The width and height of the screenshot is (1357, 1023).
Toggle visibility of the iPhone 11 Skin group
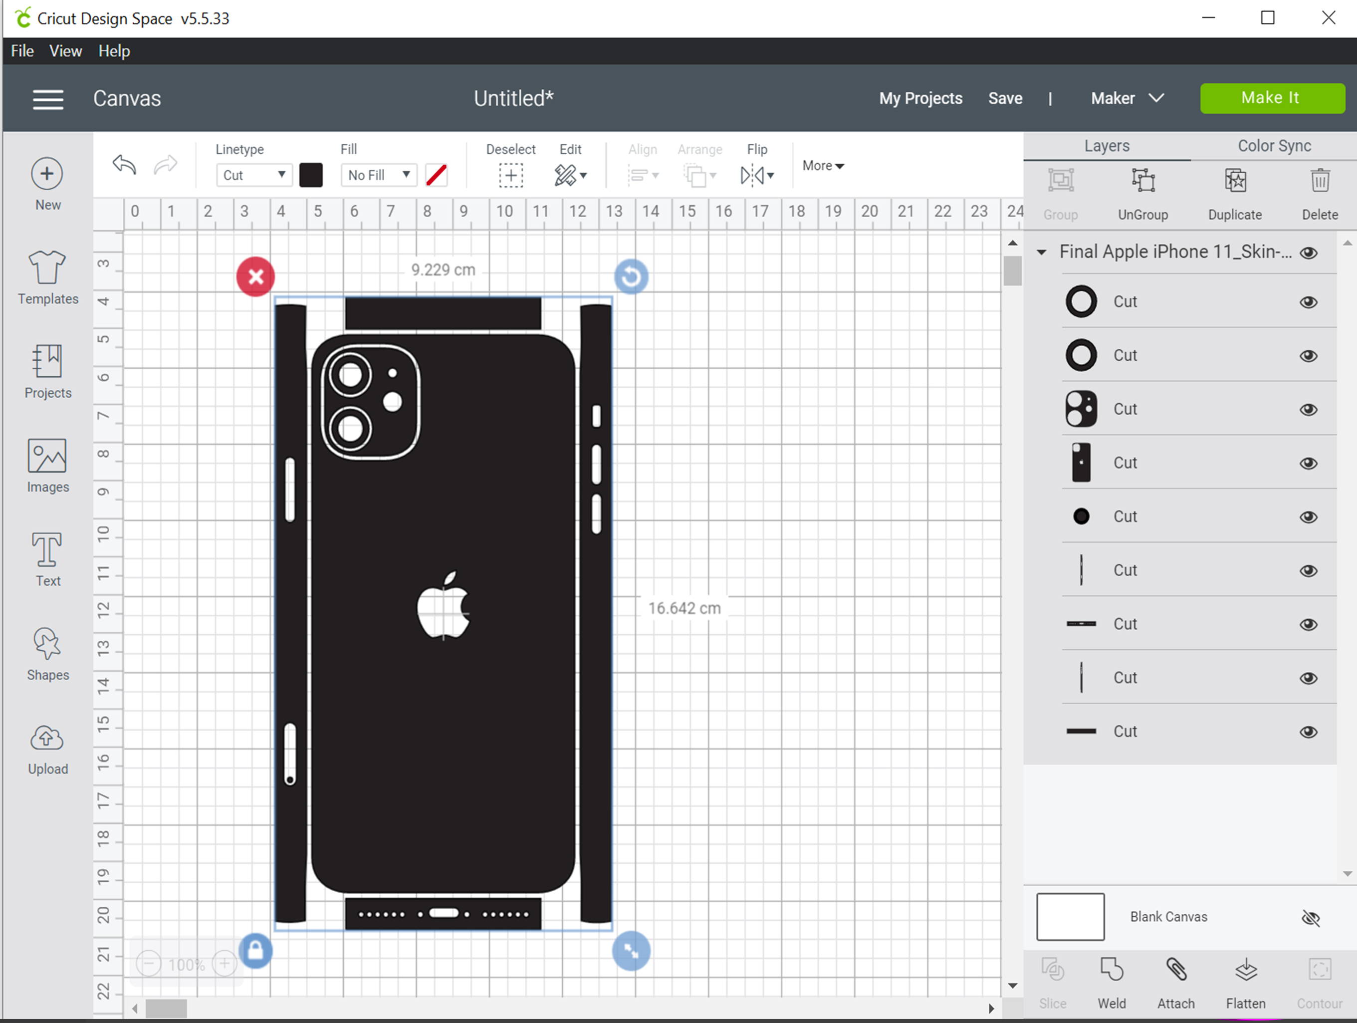[1309, 253]
